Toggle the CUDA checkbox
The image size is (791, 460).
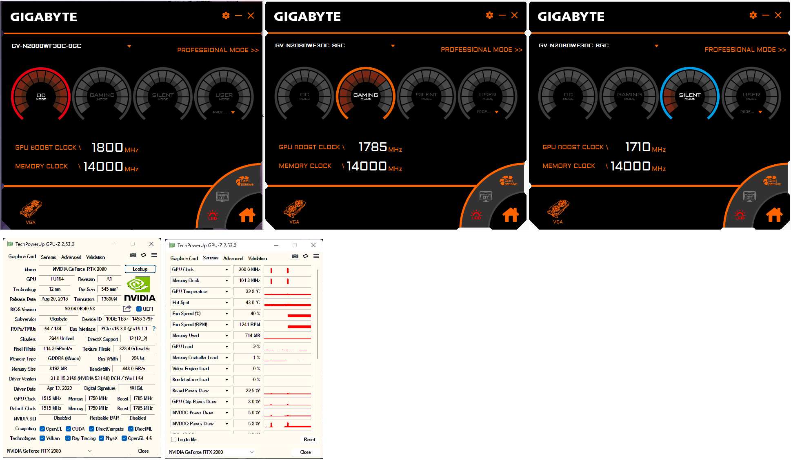(68, 429)
